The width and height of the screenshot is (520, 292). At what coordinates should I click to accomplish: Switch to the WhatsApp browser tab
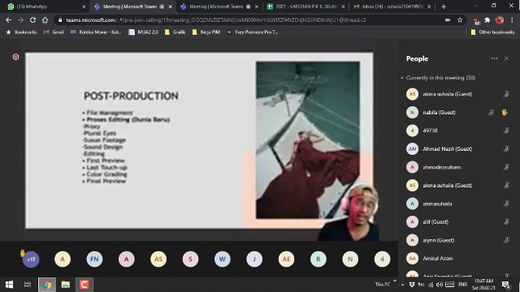coord(45,6)
